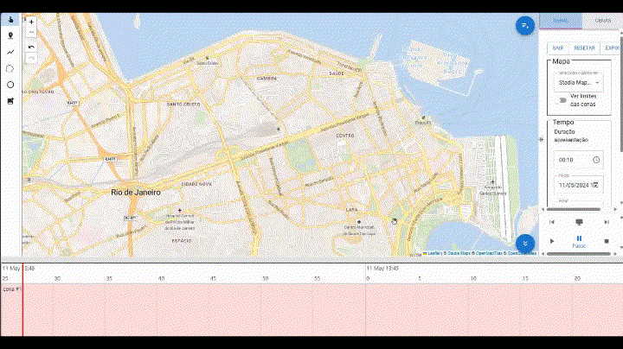Open the Stadia Map basemap dropdown
This screenshot has height=349, width=623.
pyautogui.click(x=579, y=83)
